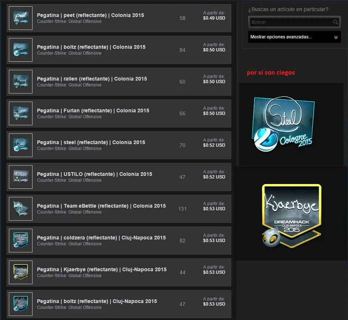Open the Team eBettle sticker thumbnail

[21, 208]
